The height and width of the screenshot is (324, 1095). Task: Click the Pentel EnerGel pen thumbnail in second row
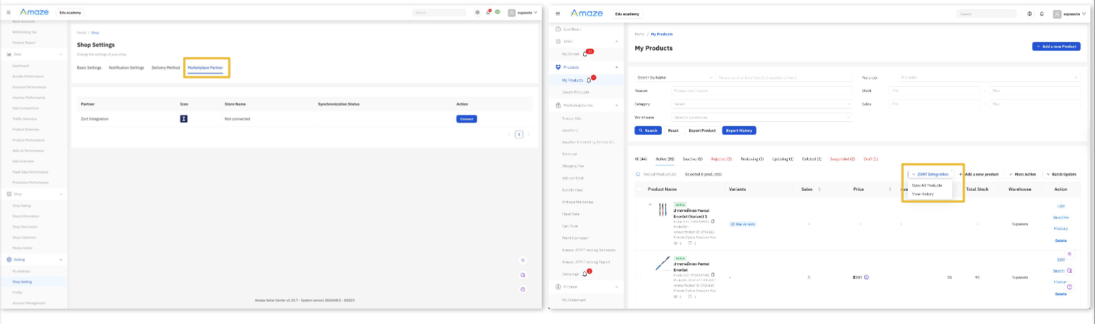coord(662,263)
